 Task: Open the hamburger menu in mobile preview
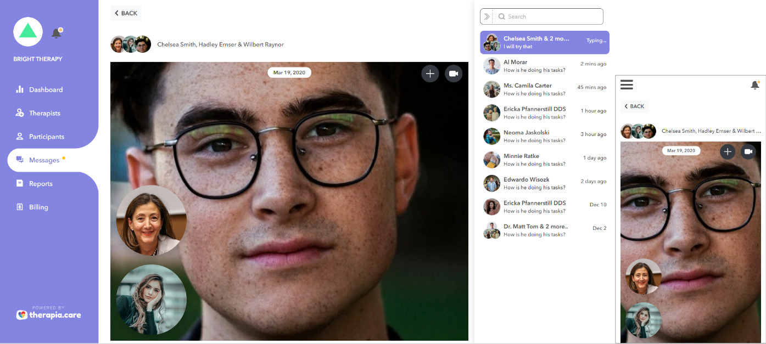coord(627,84)
